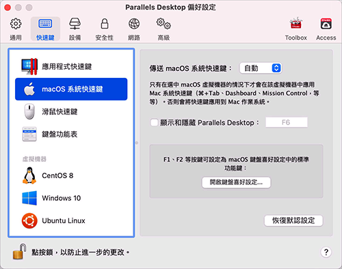Open the 通用 general preferences tab

tap(16, 29)
